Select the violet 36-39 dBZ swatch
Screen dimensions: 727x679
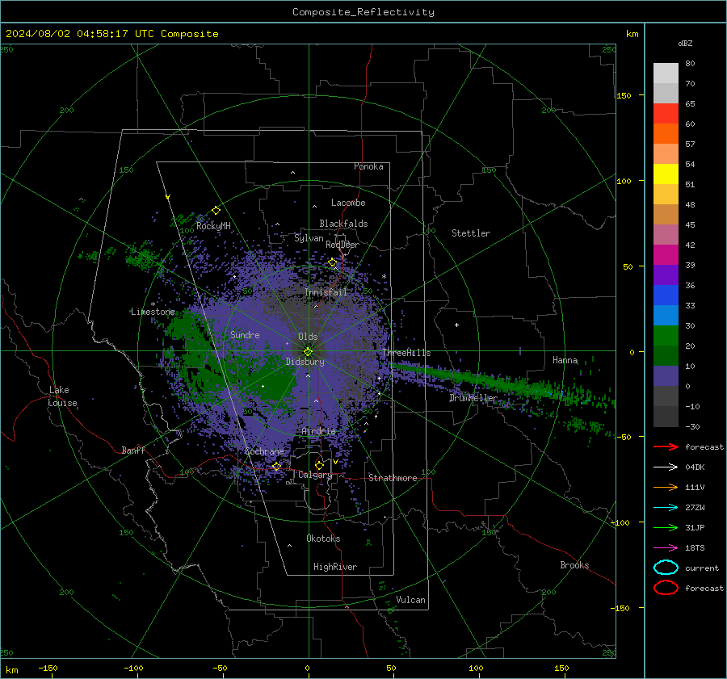(666, 275)
